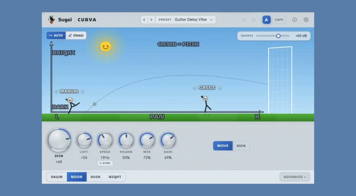The width and height of the screenshot is (356, 196).
Task: Click the 72% MIX value
Action: click(x=147, y=157)
